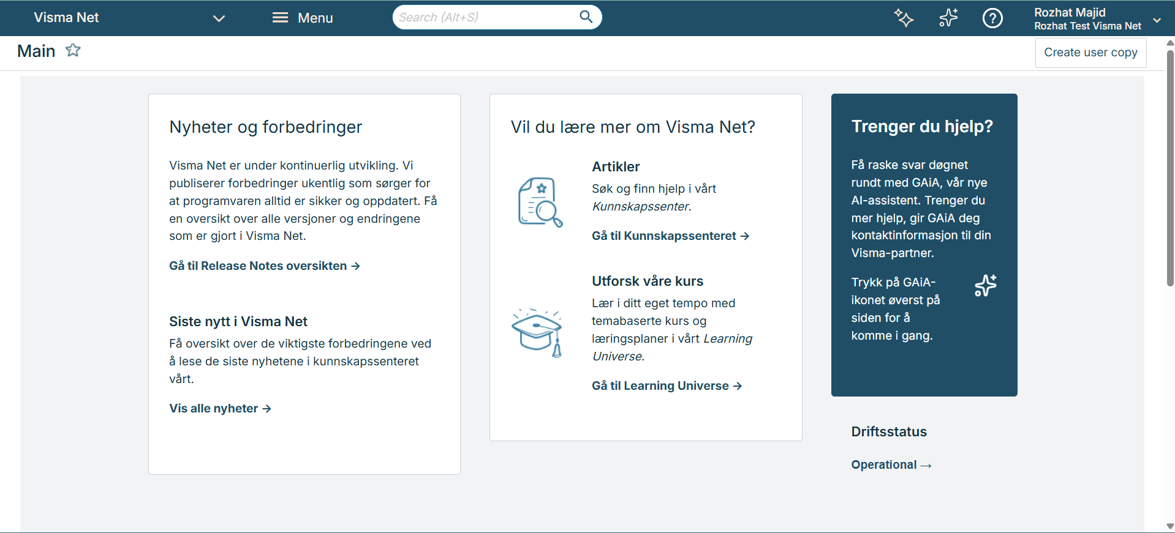Click the Siste nytt i Visma Net heading

pos(238,322)
